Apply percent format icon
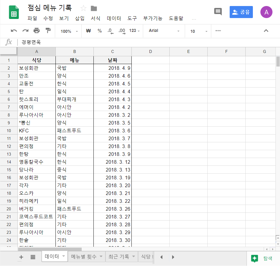The width and height of the screenshot is (280, 266). pyautogui.click(x=99, y=31)
